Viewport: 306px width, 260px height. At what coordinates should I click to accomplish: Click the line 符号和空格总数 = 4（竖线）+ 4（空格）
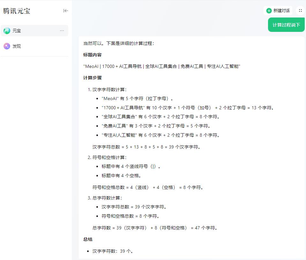148,187
